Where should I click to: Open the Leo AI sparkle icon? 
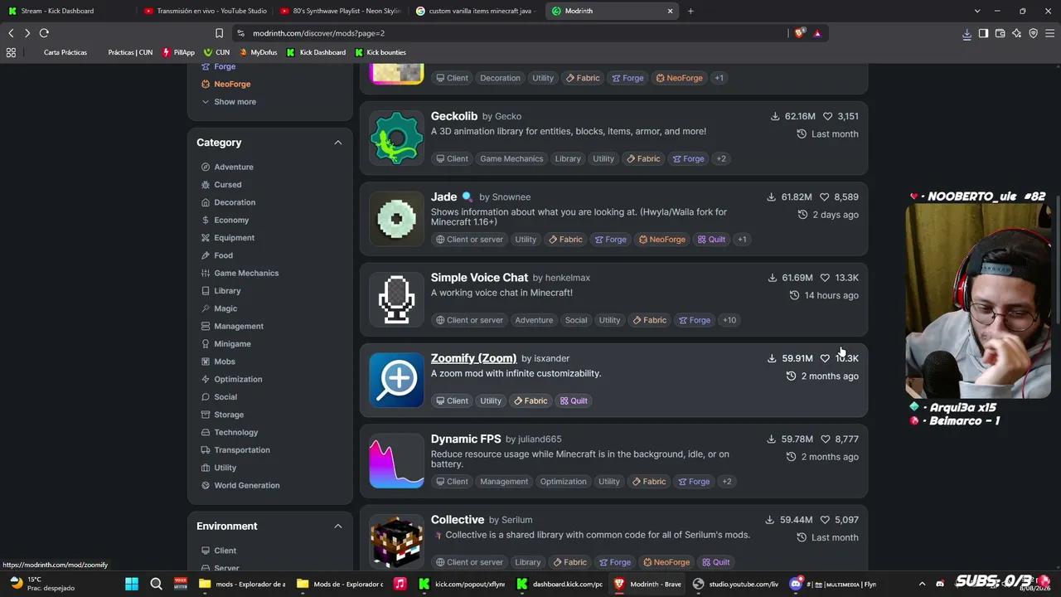1016,33
